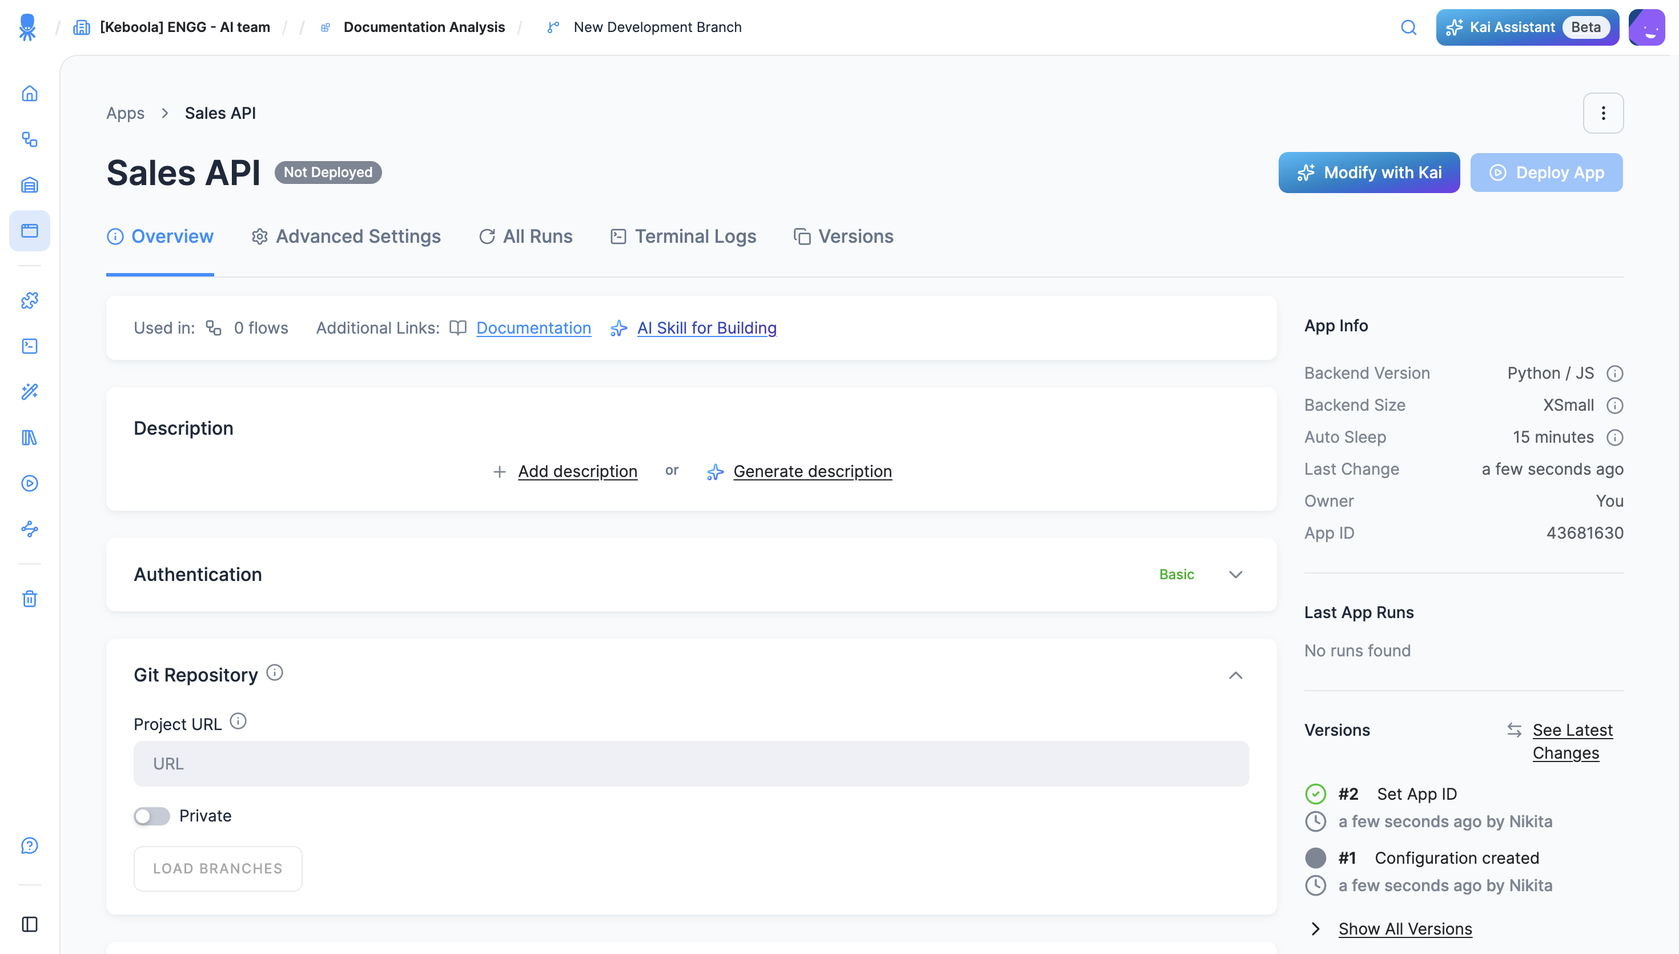
Task: Expand Show All Versions arrow
Action: (x=1316, y=929)
